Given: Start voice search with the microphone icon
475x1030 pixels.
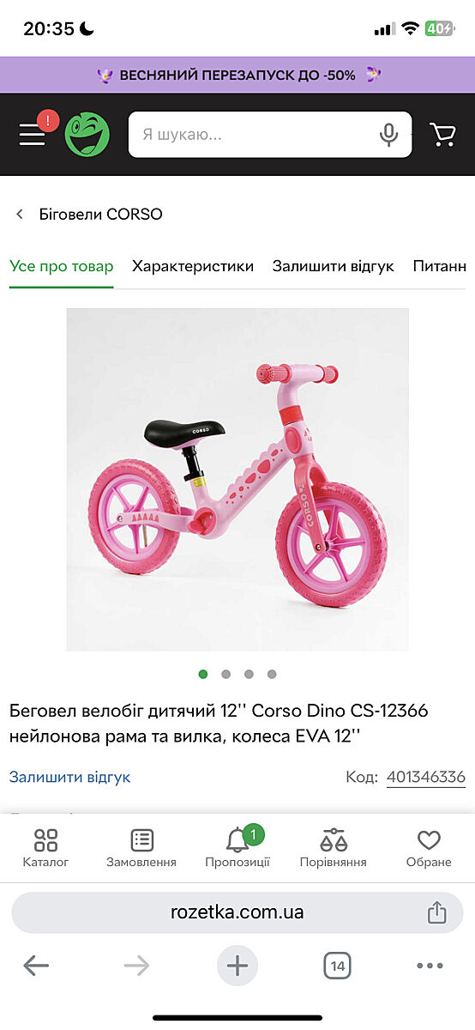Looking at the screenshot, I should click(x=388, y=135).
